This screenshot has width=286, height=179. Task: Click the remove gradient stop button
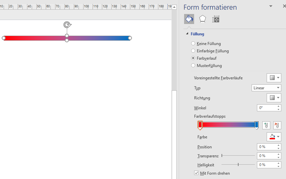(x=277, y=125)
